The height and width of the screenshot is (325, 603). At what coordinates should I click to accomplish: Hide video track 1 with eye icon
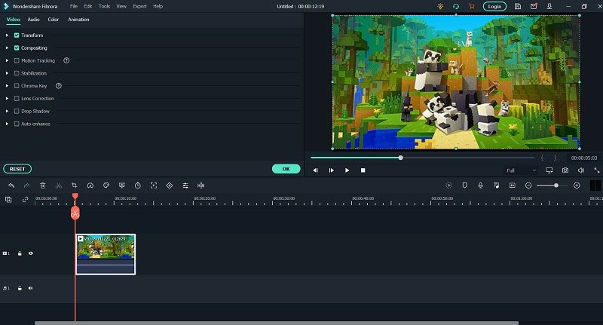(31, 253)
